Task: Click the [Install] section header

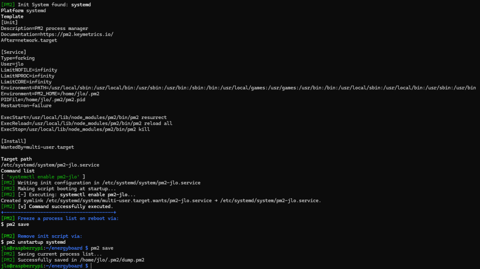Action: pos(14,141)
